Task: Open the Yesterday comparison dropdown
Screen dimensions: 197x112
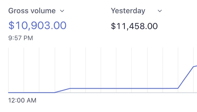Action: (128, 11)
